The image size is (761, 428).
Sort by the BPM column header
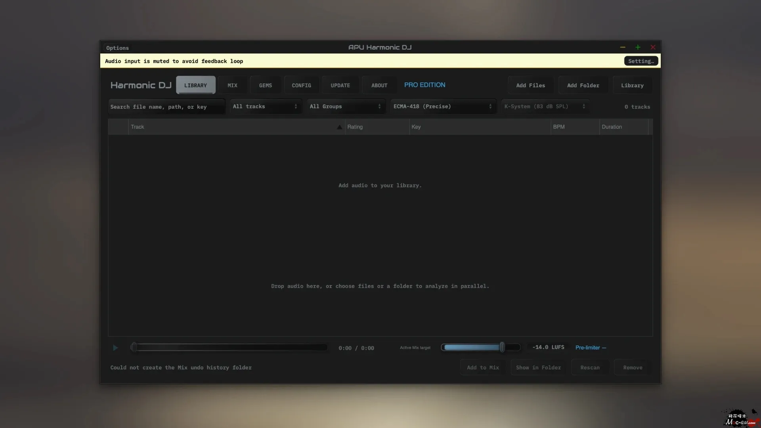tap(575, 127)
